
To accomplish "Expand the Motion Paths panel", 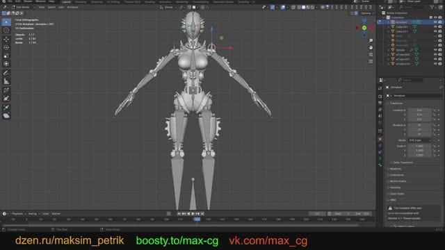I will pyautogui.click(x=398, y=181).
